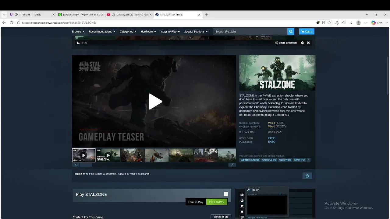Click the magnifier search button in Steam store
Image resolution: width=390 pixels, height=219 pixels.
pos(291,31)
